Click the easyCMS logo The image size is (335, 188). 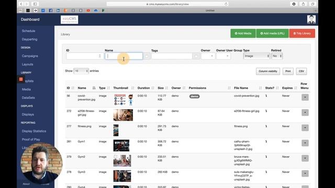coord(70,19)
